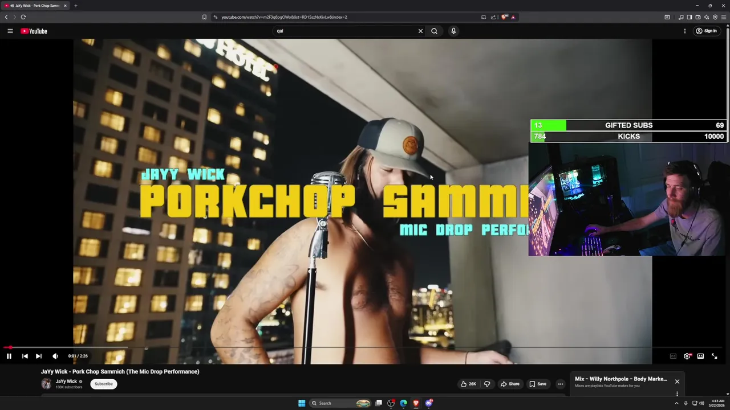Close the Mix playlist panel
This screenshot has width=730, height=410.
(x=677, y=382)
